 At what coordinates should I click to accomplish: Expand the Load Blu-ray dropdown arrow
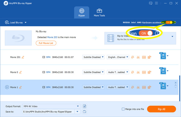[x=26, y=23]
